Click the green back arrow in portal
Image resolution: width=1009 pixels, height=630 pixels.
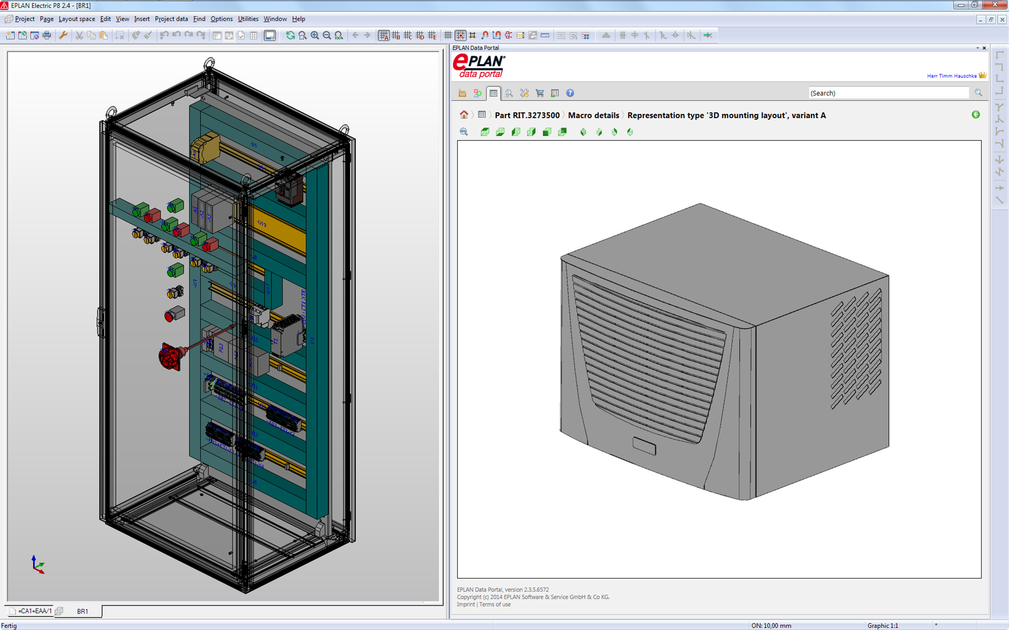click(976, 115)
